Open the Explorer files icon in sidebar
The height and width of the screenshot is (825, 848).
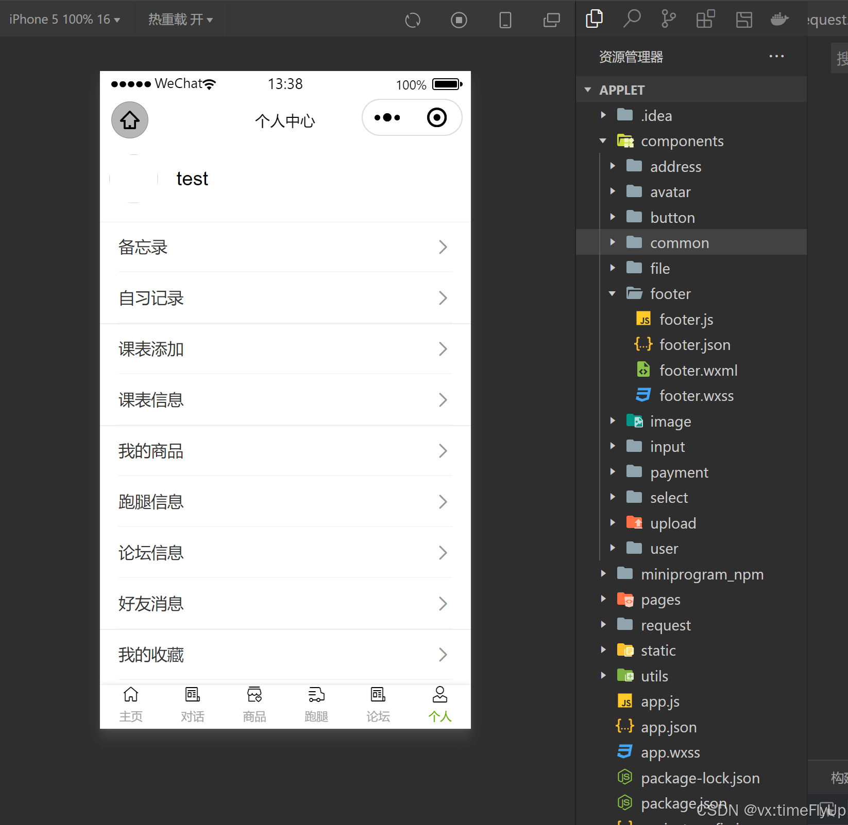pos(594,19)
